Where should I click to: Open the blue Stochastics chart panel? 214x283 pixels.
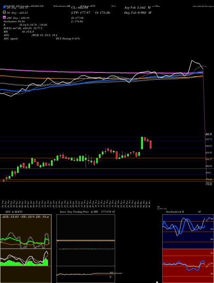188,232
